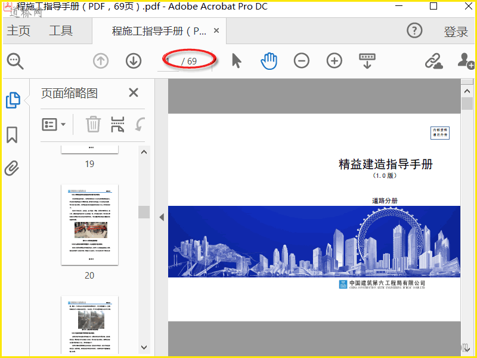Image resolution: width=477 pixels, height=358 pixels.
Task: Select the thumbnail below page 20
Action: click(x=90, y=325)
